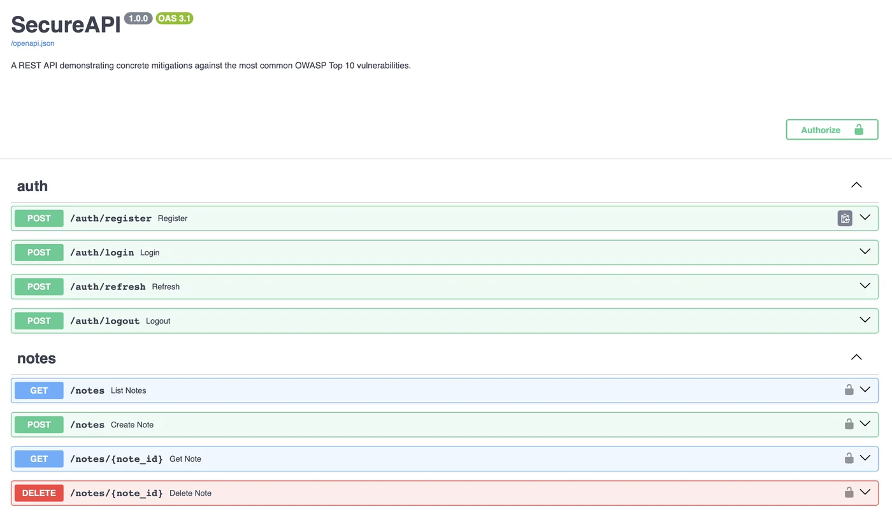
Task: Click the Login summary text
Action: (x=150, y=253)
